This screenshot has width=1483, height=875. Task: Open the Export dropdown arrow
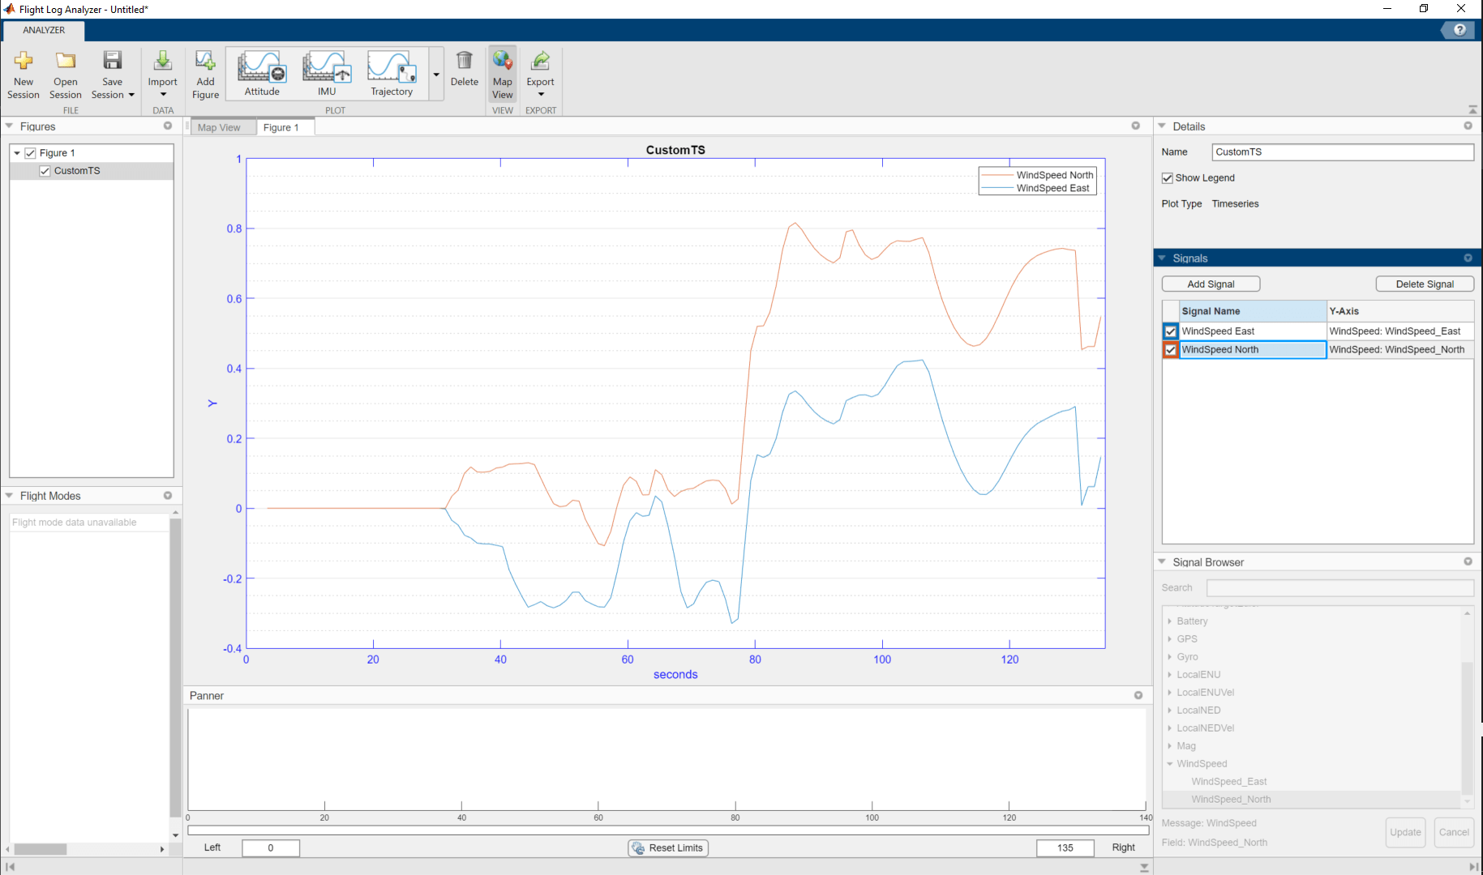(541, 95)
